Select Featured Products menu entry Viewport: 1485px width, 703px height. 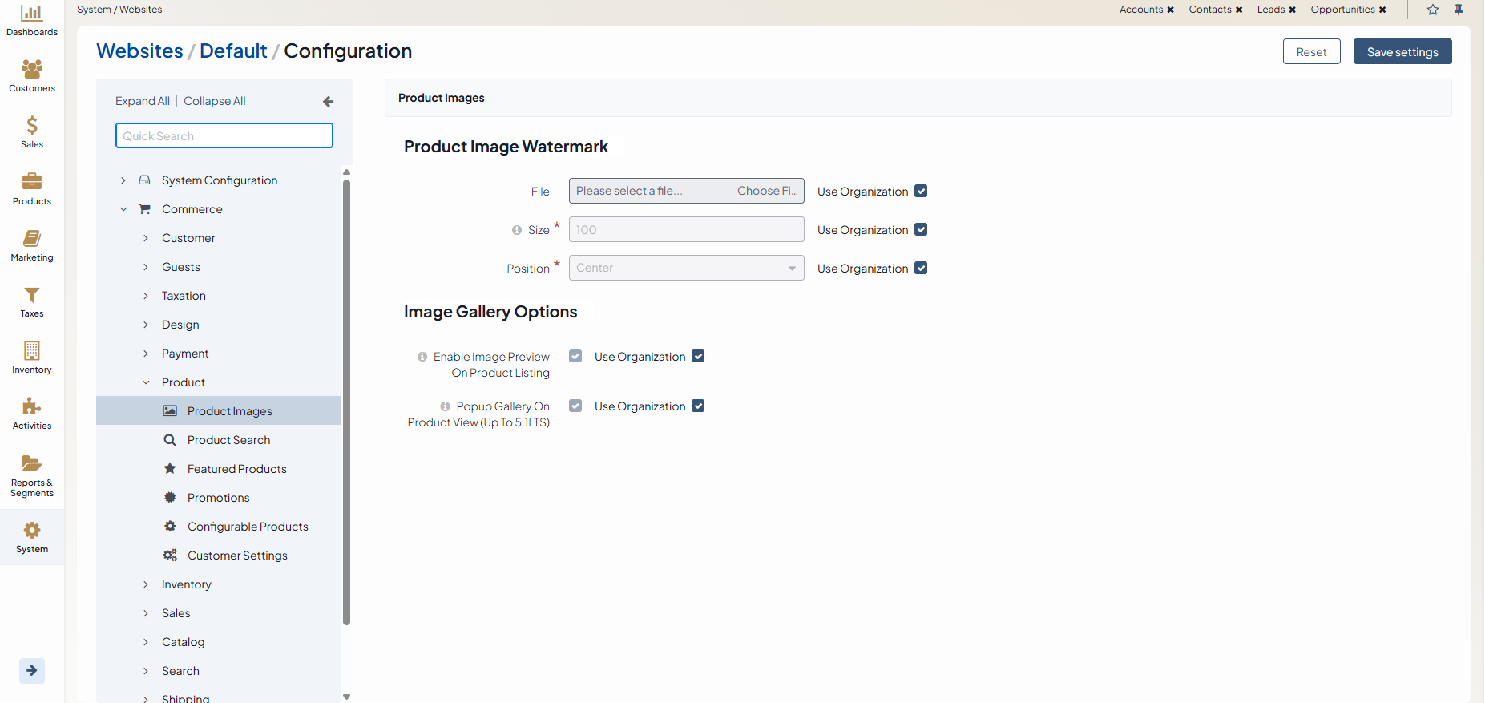tap(236, 469)
